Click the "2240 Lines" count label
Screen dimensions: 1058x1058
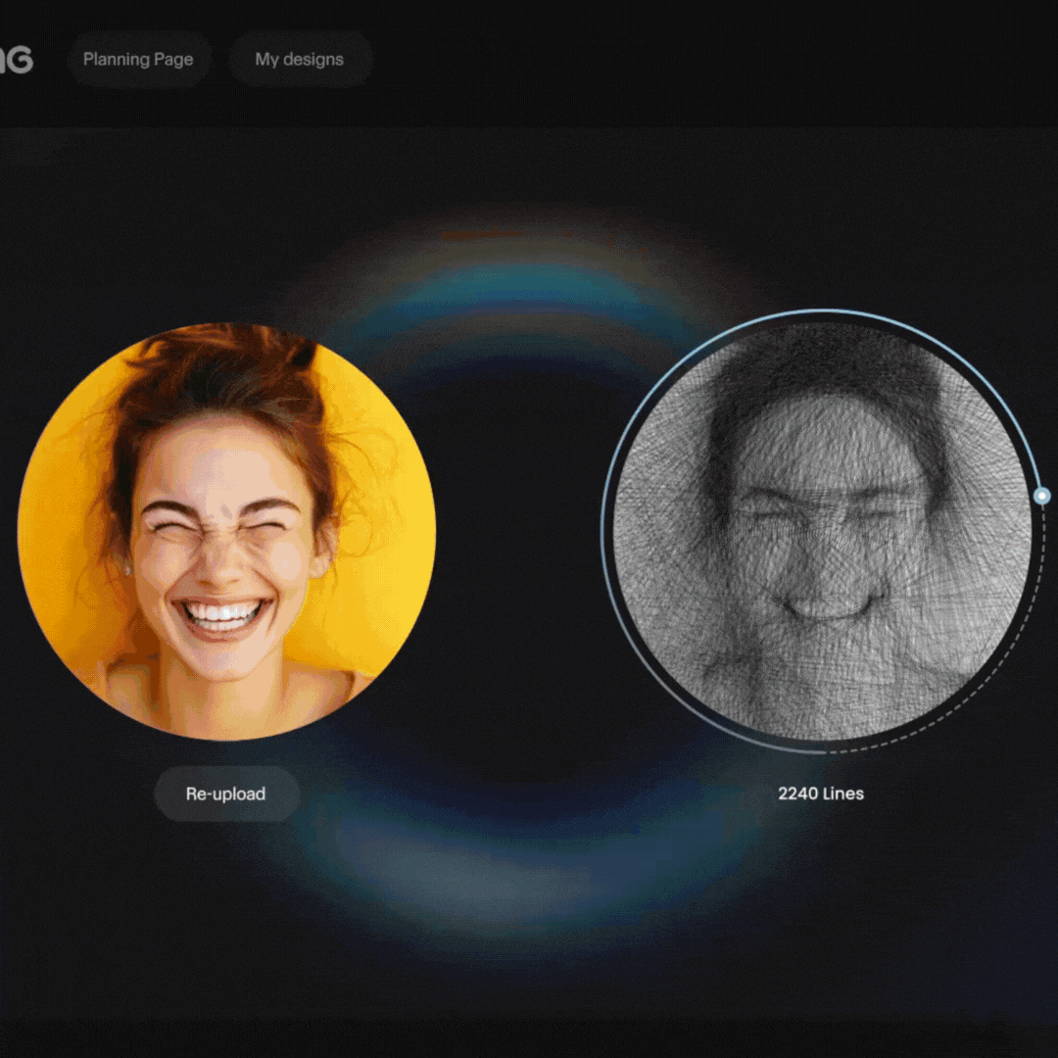[821, 793]
